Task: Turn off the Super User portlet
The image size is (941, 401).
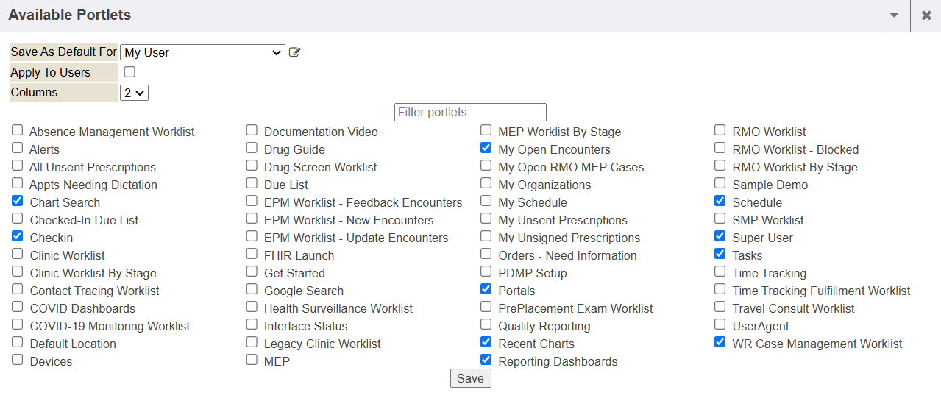Action: pos(720,236)
